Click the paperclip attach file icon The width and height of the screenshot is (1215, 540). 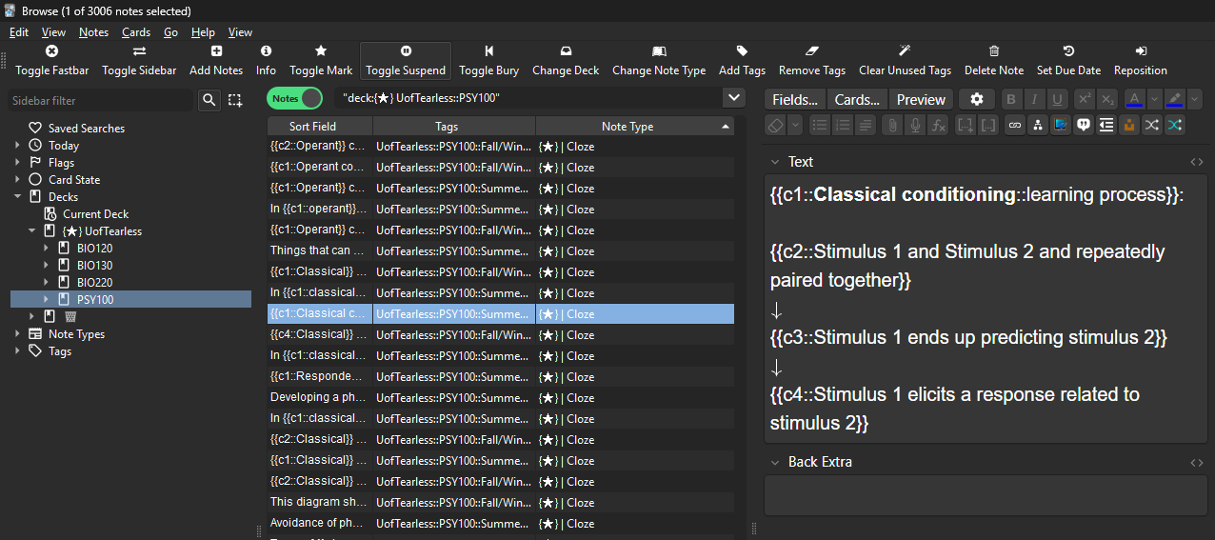click(892, 125)
